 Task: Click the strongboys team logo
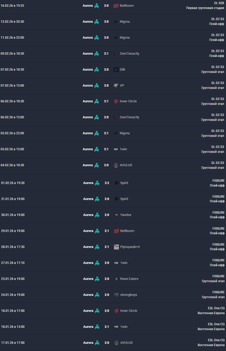pos(116,295)
